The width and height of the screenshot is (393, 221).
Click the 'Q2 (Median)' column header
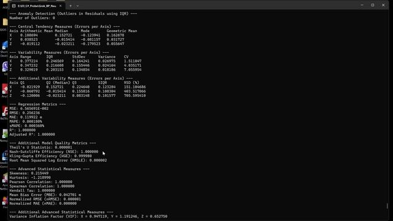coord(58,83)
